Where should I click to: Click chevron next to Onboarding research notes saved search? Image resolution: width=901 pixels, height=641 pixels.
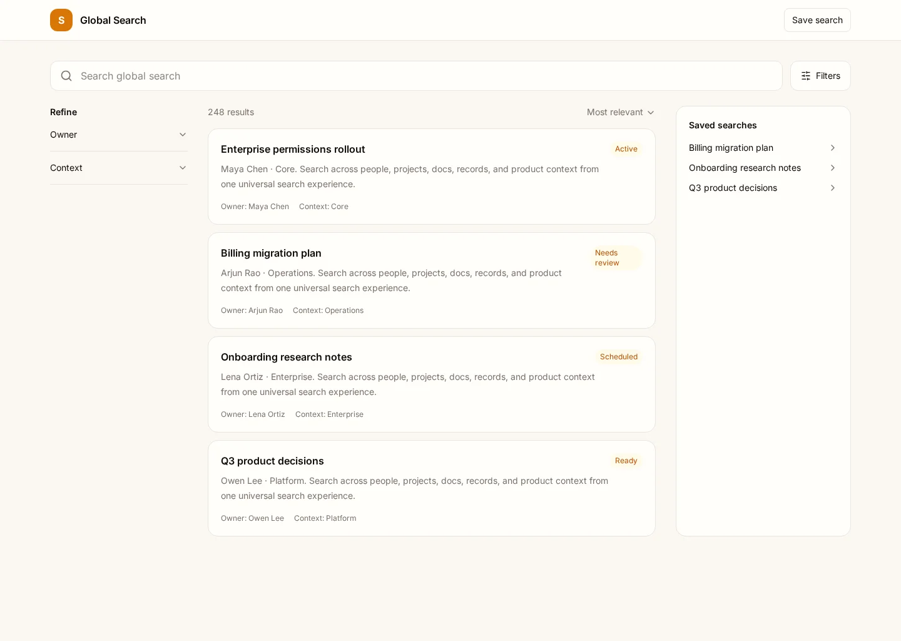[833, 168]
